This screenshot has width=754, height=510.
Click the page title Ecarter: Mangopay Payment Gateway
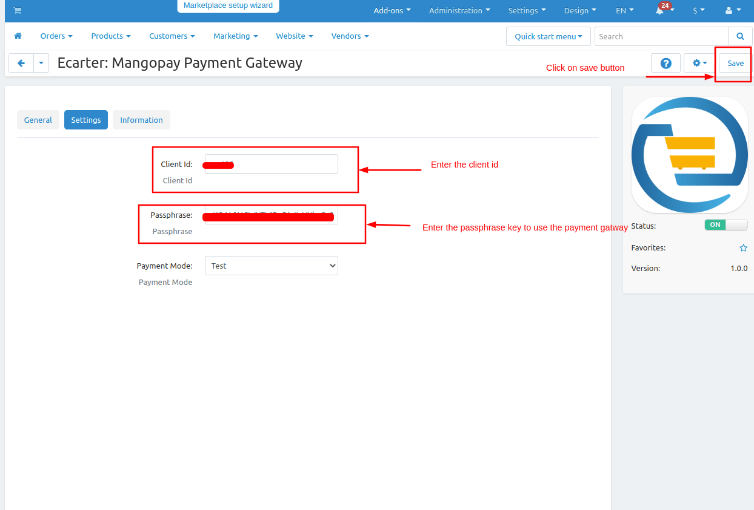click(180, 62)
